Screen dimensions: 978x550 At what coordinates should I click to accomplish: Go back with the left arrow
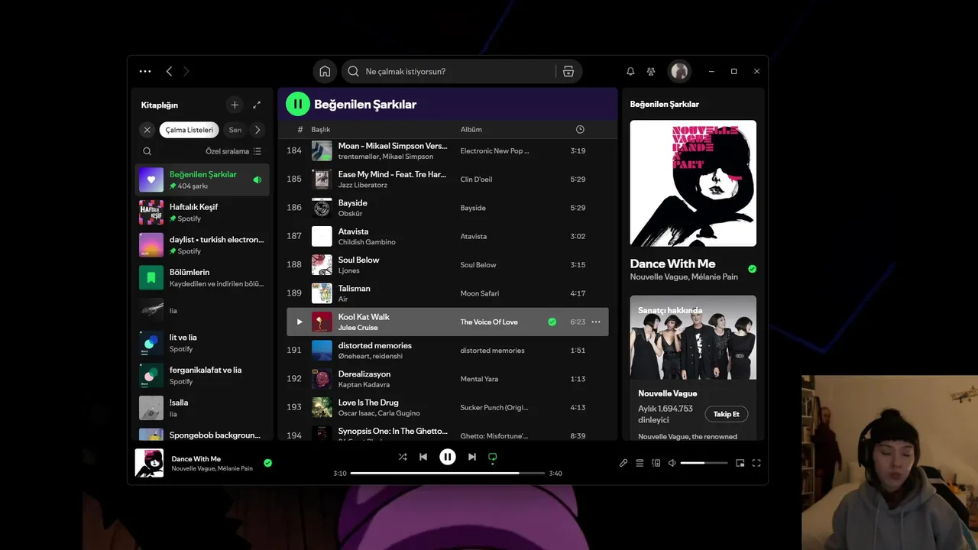169,71
